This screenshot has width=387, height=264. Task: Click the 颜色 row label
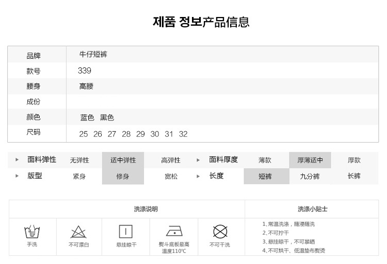pos(34,117)
